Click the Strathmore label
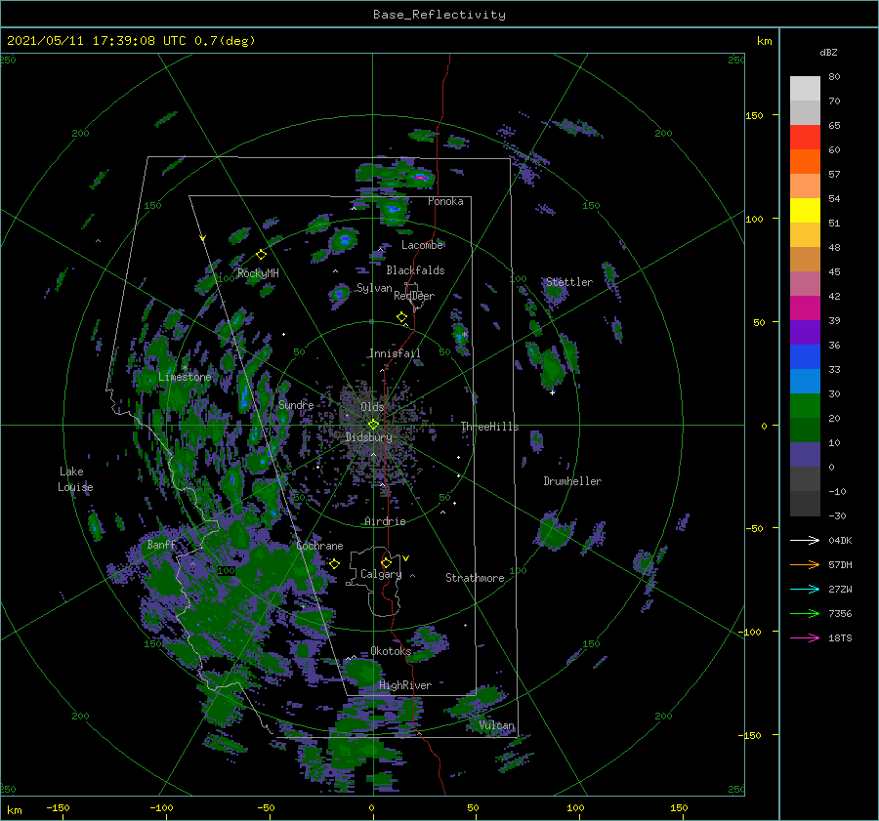This screenshot has height=821, width=879. tap(475, 578)
